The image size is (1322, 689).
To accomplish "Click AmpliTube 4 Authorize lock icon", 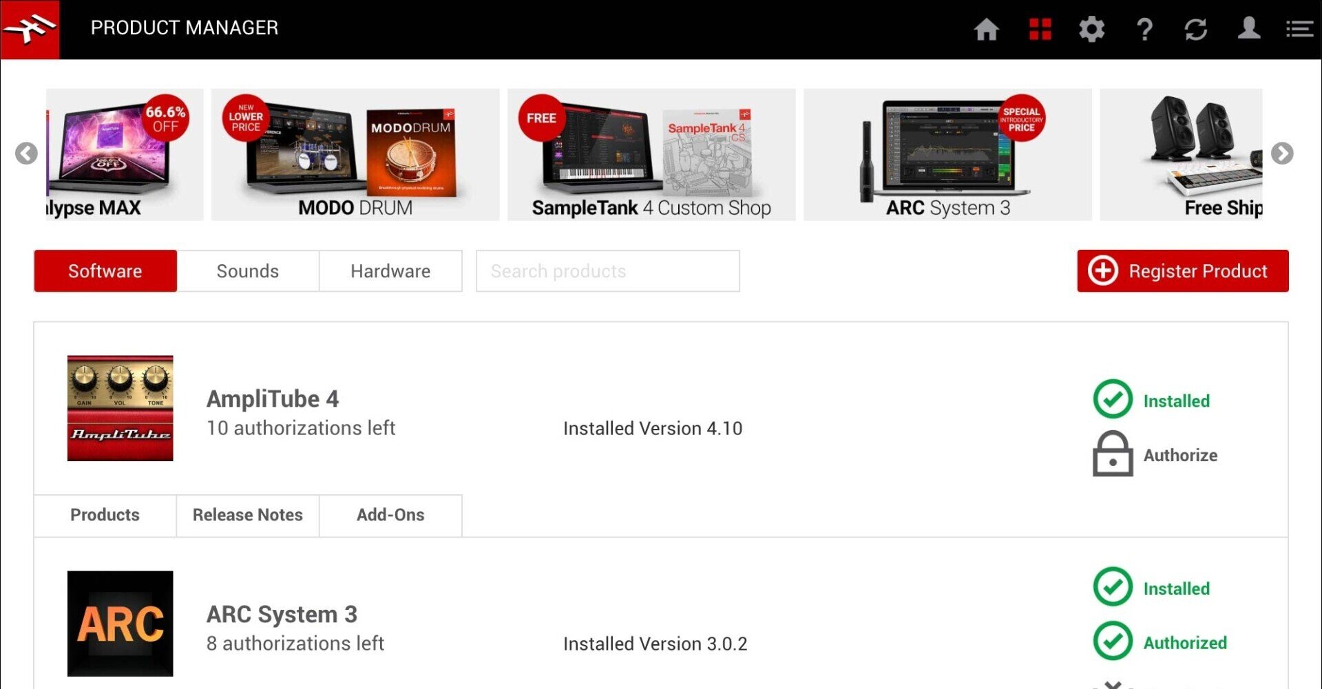I will 1113,454.
